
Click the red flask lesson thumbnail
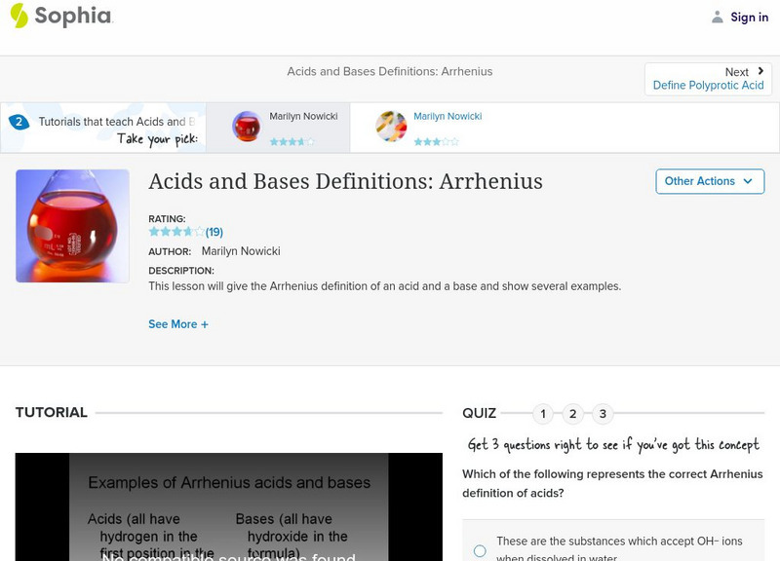click(73, 226)
